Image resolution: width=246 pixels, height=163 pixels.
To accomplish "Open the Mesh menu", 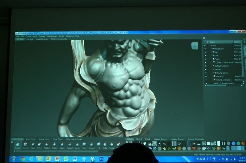I will pos(35,36).
